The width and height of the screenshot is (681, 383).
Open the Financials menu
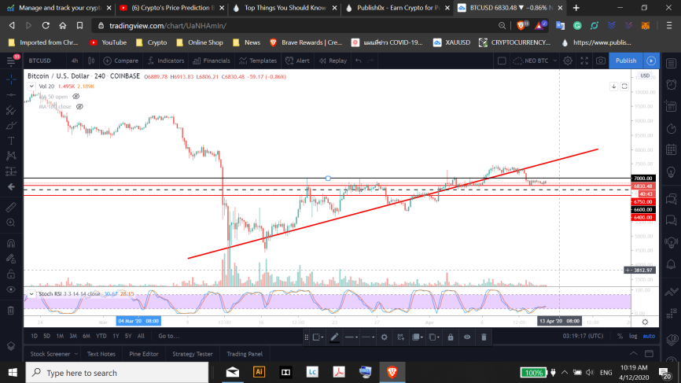click(x=212, y=61)
